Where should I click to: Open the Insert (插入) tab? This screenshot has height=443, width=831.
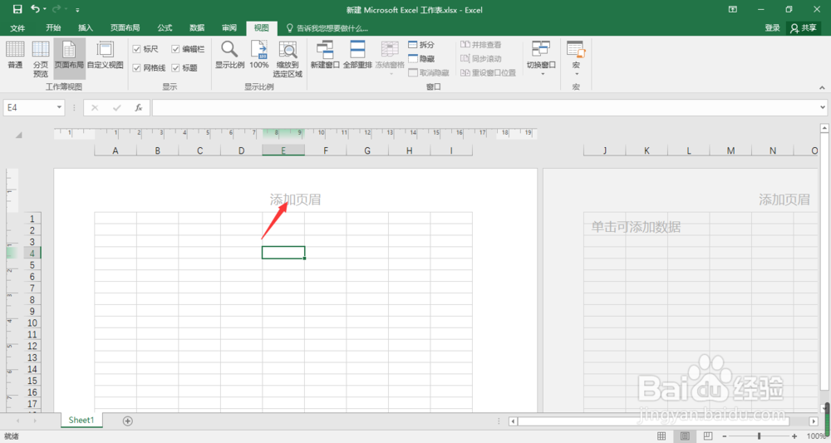click(x=86, y=28)
